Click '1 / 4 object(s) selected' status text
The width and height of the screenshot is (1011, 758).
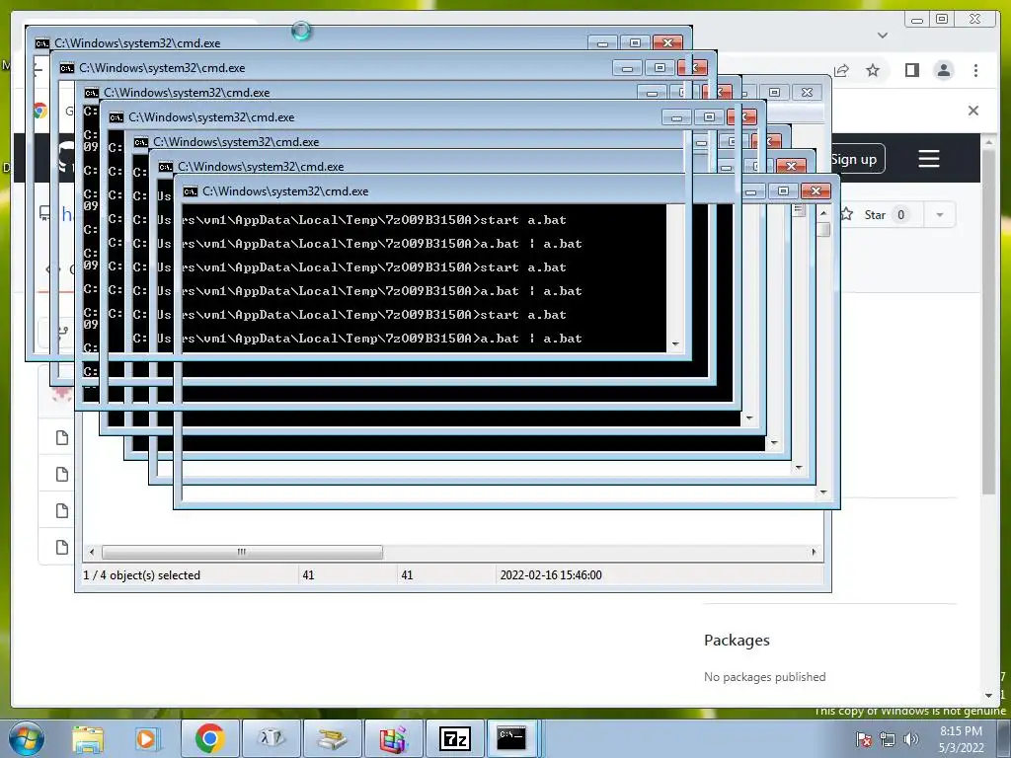point(141,575)
